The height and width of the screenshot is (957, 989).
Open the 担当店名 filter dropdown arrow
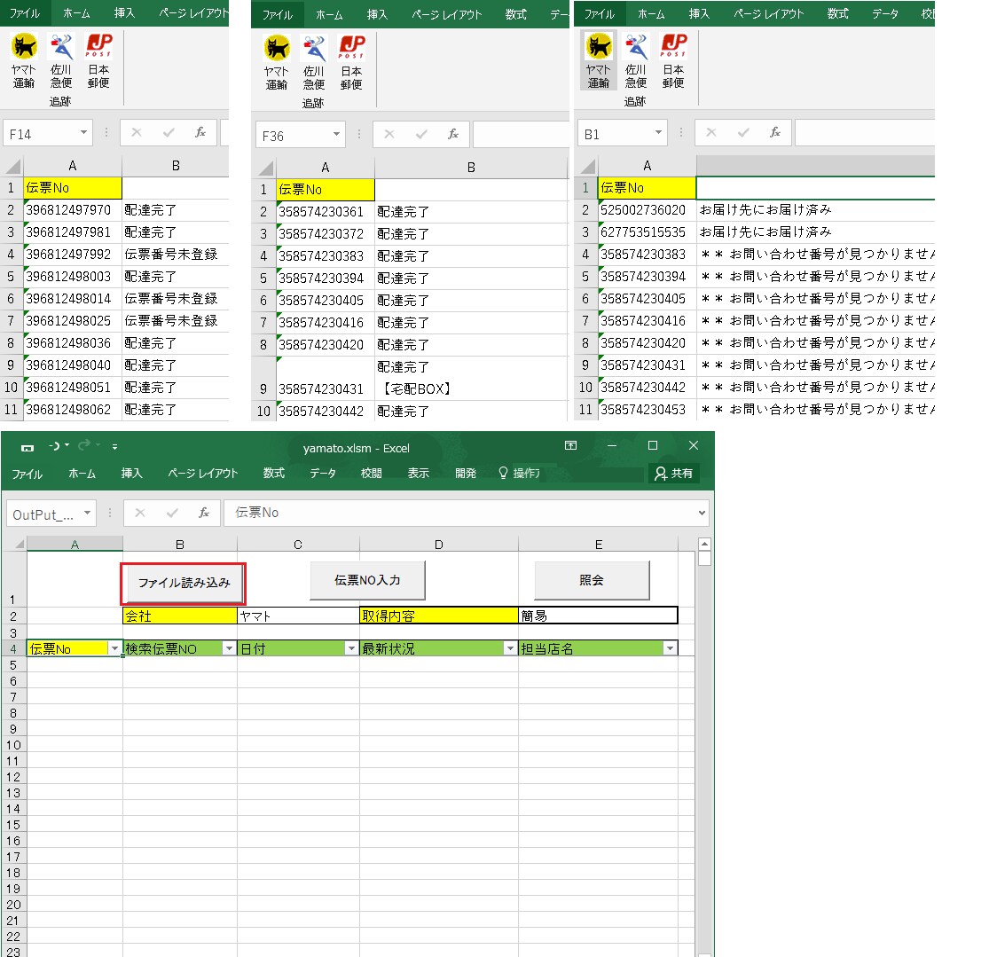point(670,648)
